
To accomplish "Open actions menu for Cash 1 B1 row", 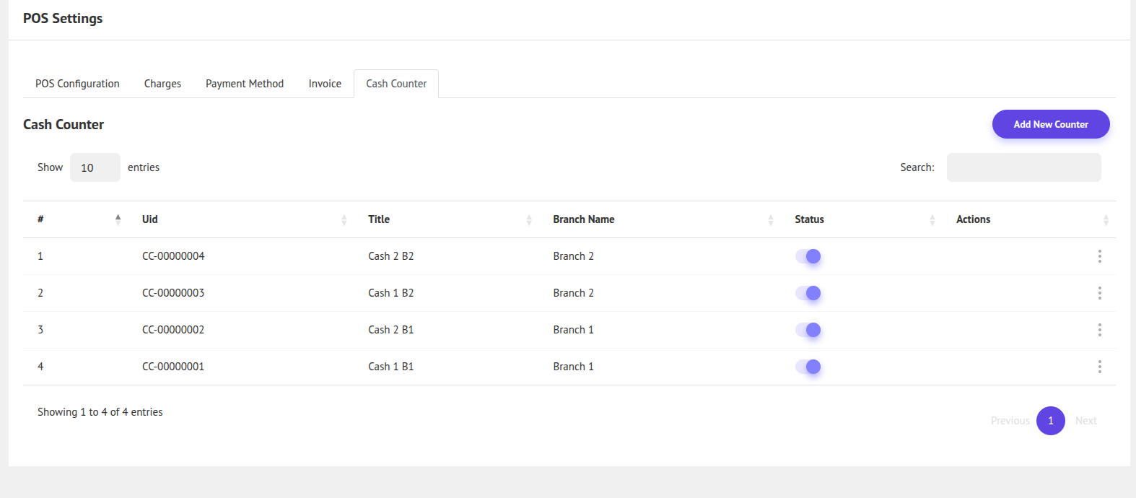I will click(x=1099, y=367).
